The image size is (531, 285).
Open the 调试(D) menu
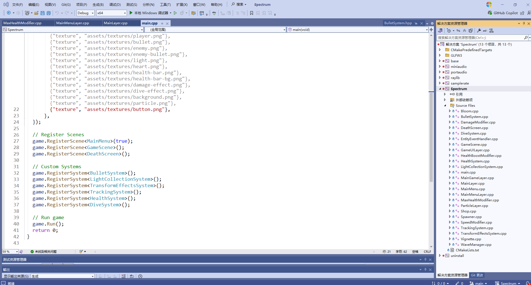115,4
